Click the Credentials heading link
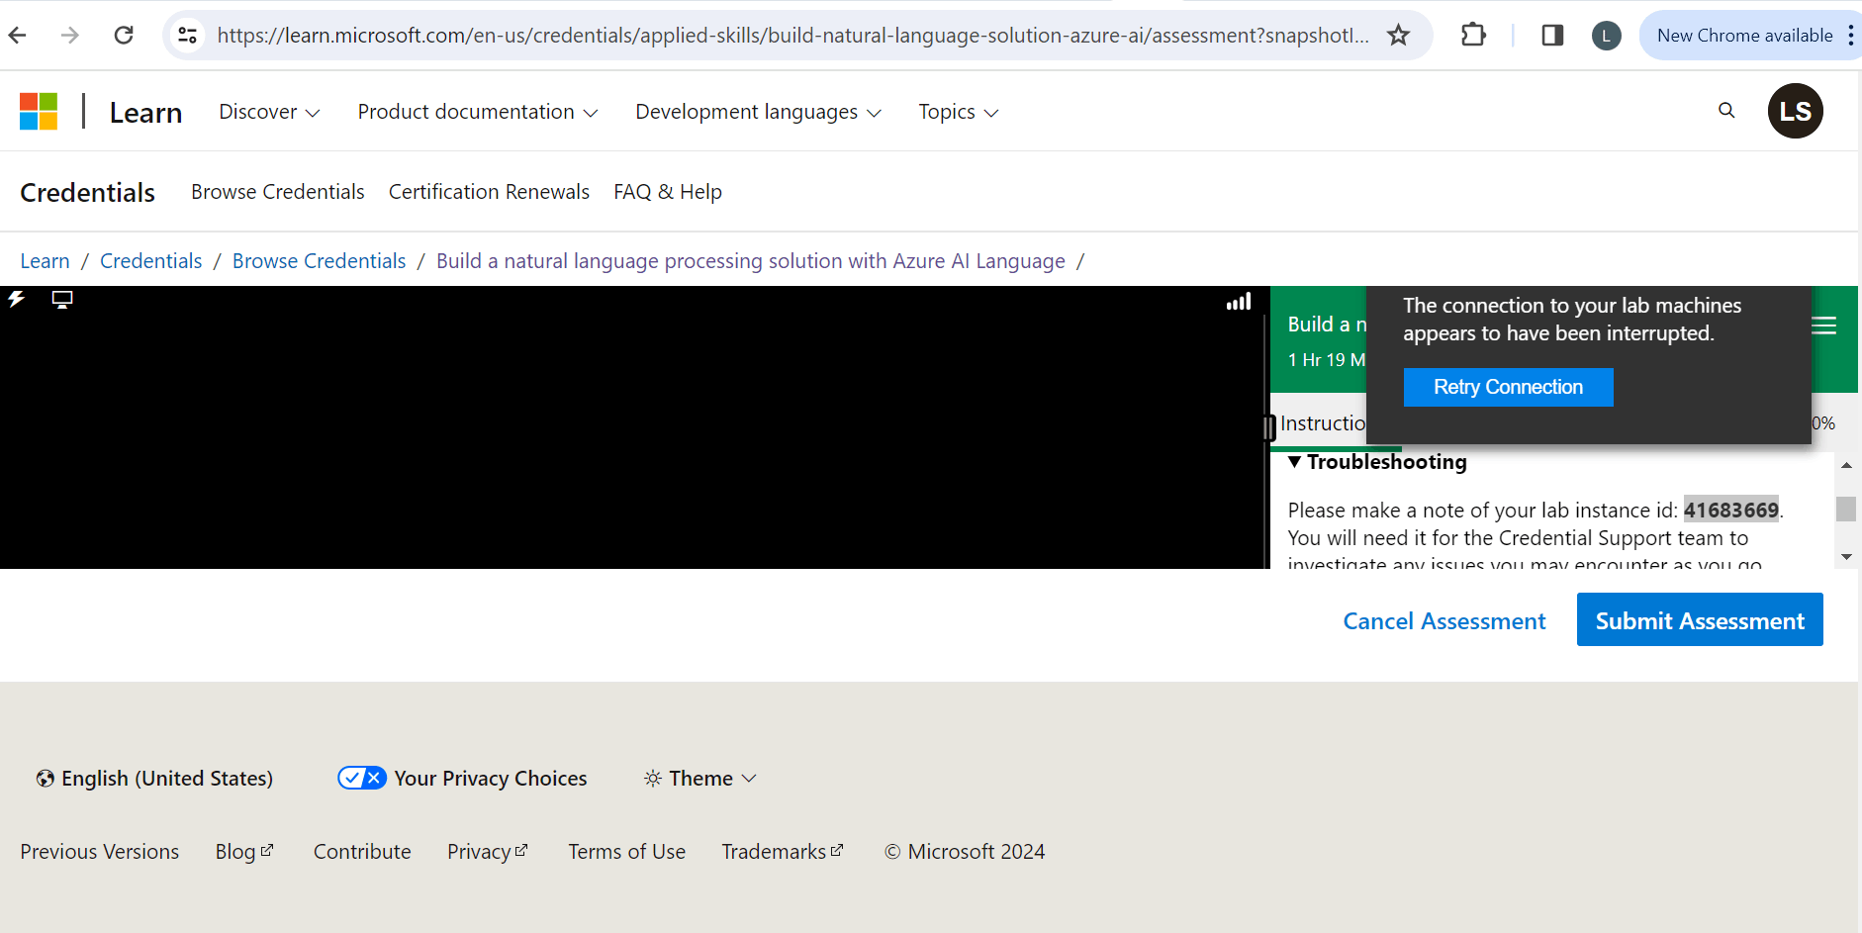This screenshot has height=933, width=1862. coord(87,192)
